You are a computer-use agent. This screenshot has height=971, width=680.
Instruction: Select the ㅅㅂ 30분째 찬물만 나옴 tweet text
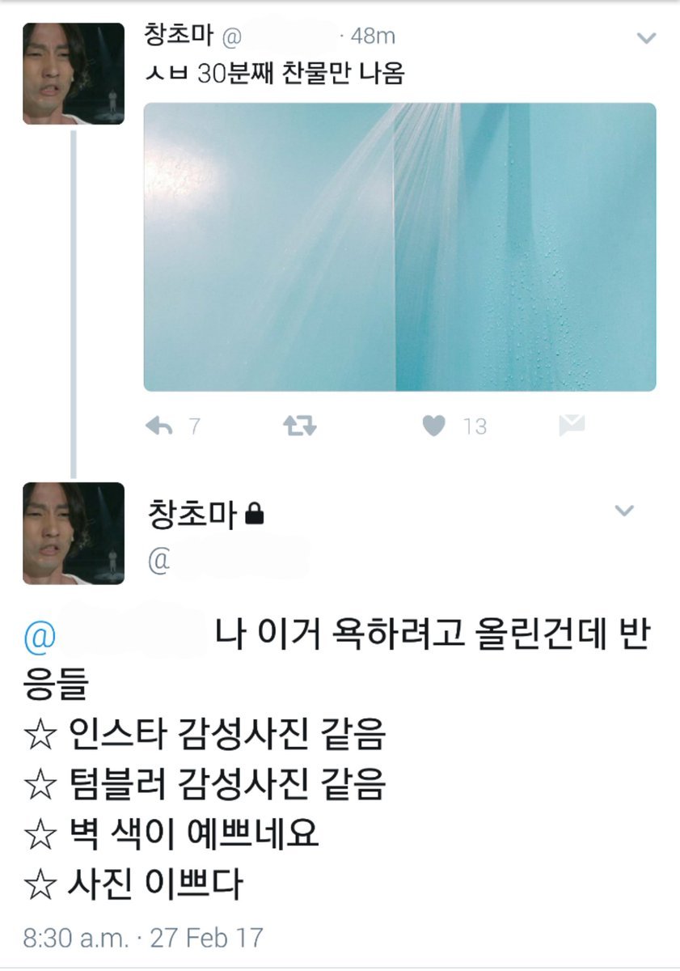(274, 74)
